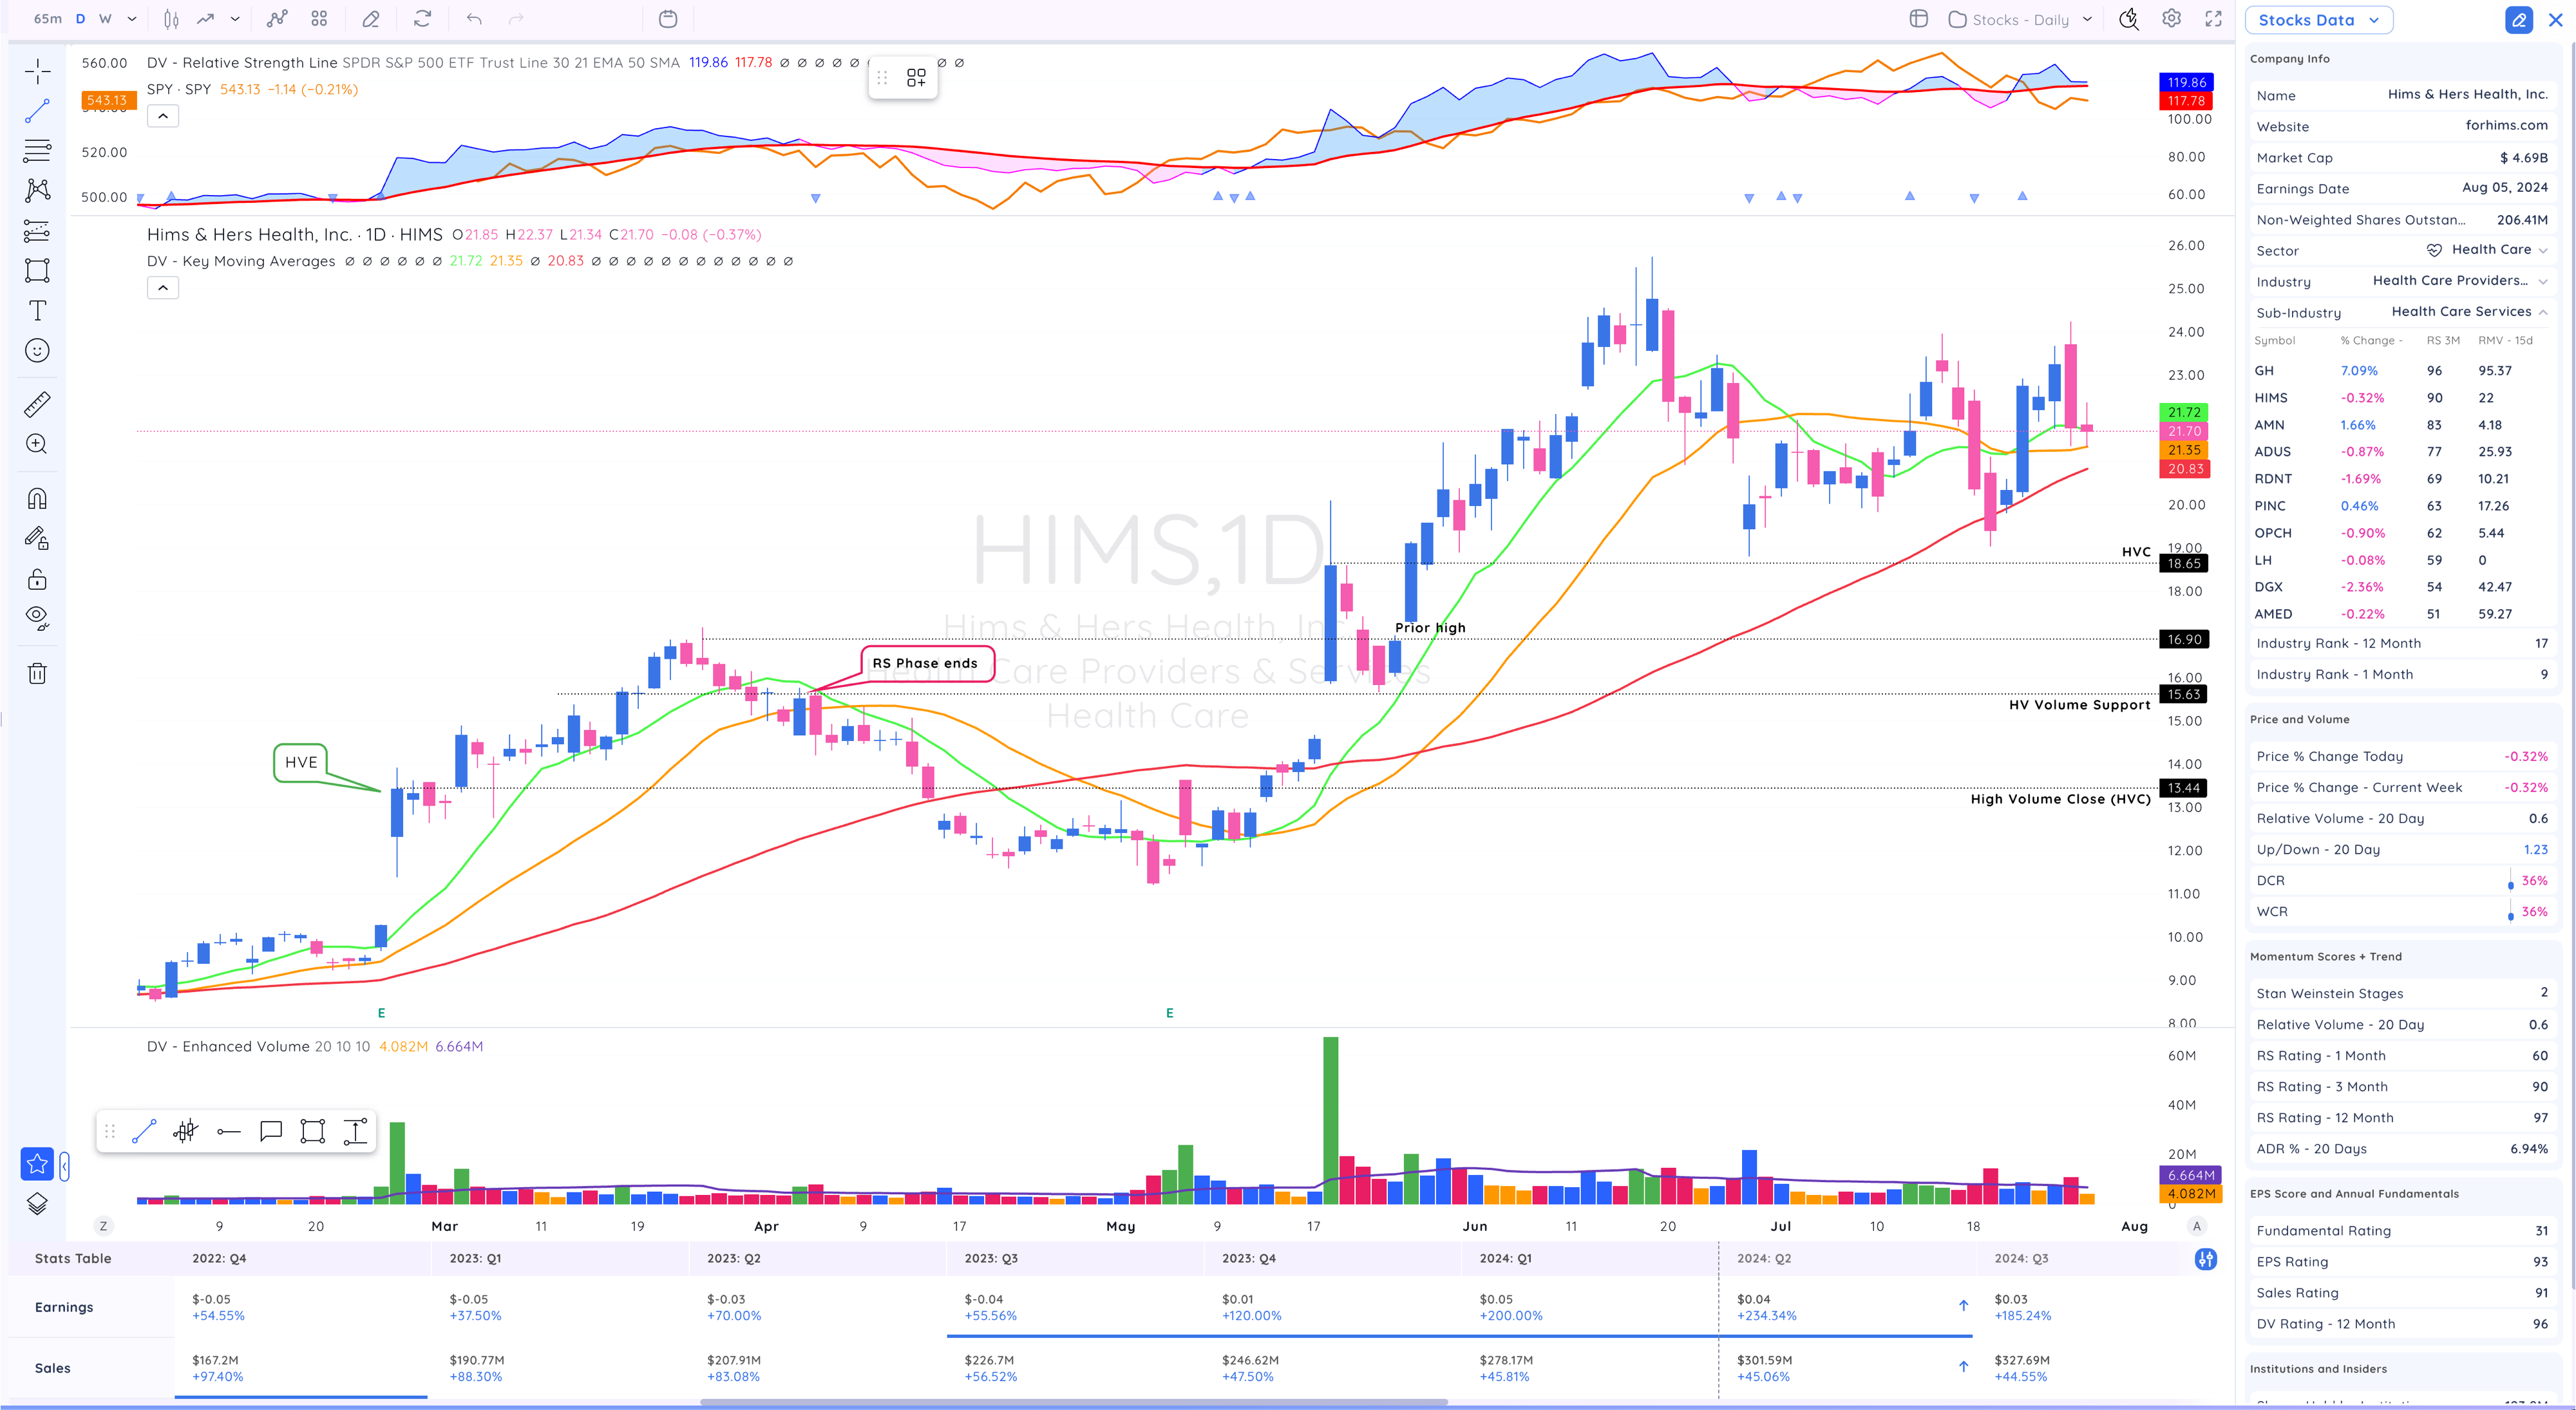2576x1410 pixels.
Task: Select the trend line drawing tool
Action: 37,111
